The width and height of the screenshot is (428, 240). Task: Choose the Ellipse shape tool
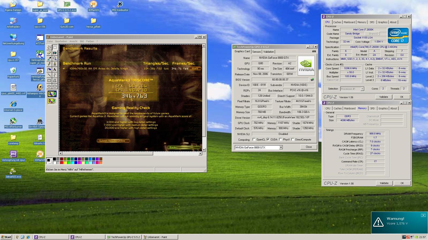coord(49,86)
